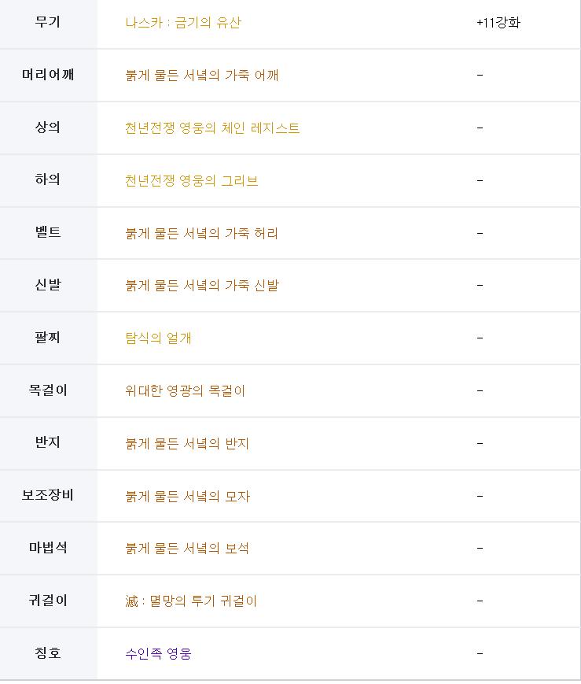Click the 마법석 slot label
This screenshot has width=581, height=684.
48,548
